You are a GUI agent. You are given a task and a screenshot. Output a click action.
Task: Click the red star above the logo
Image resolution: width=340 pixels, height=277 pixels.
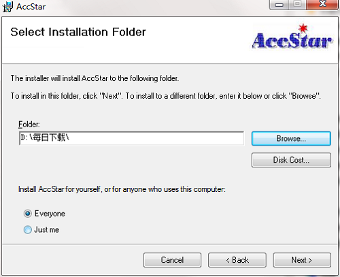pos(303,28)
